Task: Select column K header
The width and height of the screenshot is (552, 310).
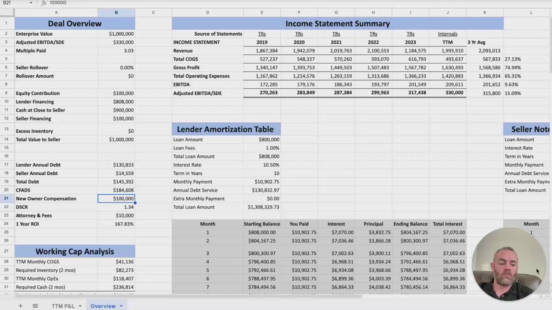Action: [485, 12]
